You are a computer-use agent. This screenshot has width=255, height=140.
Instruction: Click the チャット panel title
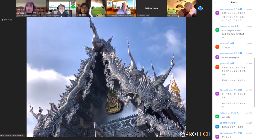pos(234,3)
